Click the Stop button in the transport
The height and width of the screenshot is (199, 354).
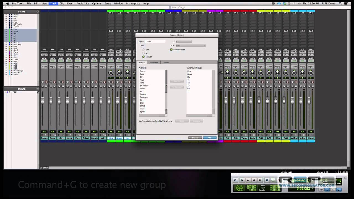click(267, 180)
